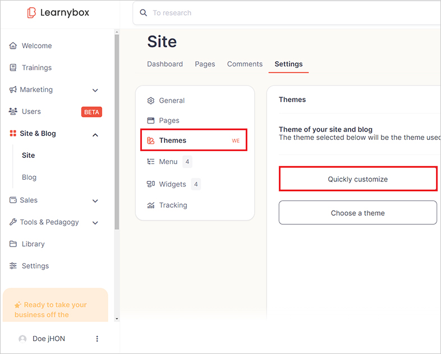Open the Welcome sidebar link
Image resolution: width=441 pixels, height=354 pixels.
(x=37, y=46)
